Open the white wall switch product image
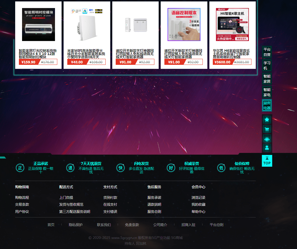 point(87,24)
